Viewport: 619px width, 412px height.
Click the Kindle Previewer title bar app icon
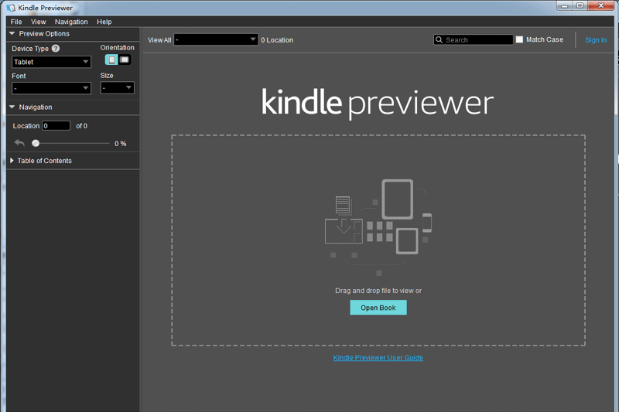(11, 8)
